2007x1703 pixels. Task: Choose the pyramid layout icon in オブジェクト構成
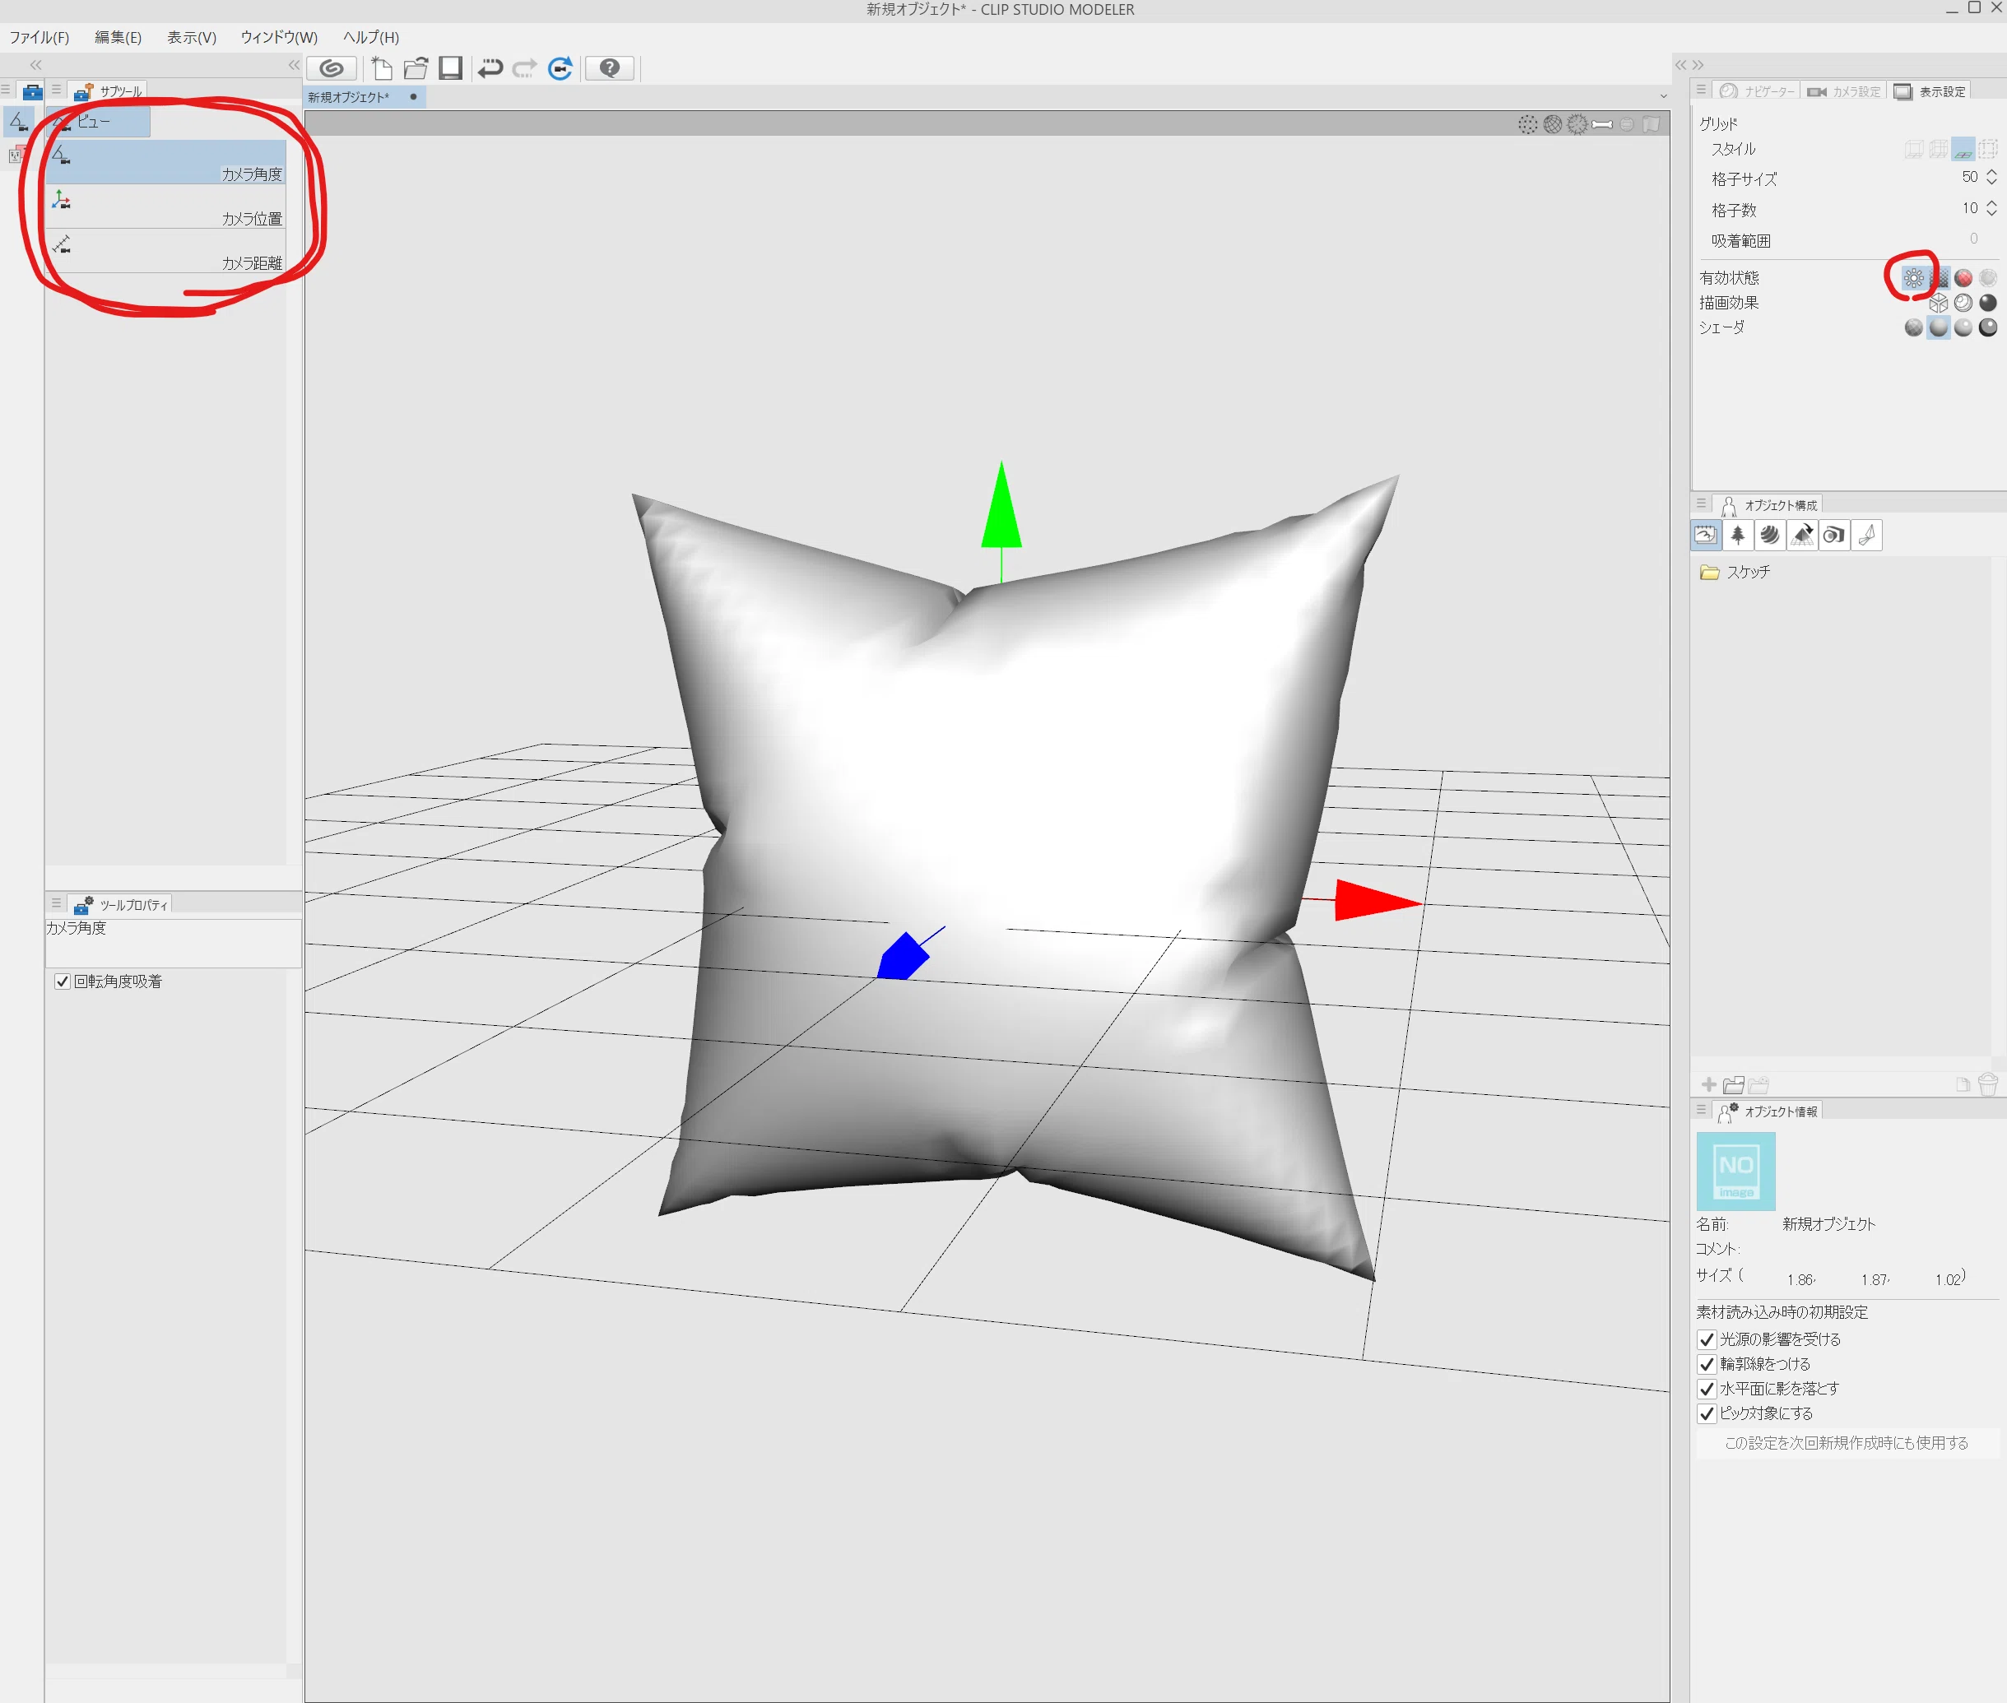1801,536
